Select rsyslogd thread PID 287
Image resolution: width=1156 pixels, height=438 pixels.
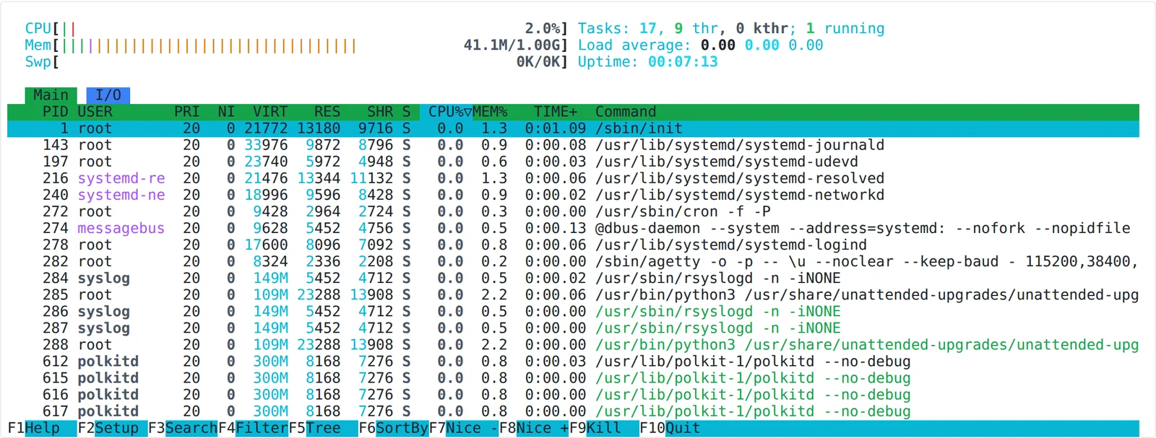(x=573, y=328)
